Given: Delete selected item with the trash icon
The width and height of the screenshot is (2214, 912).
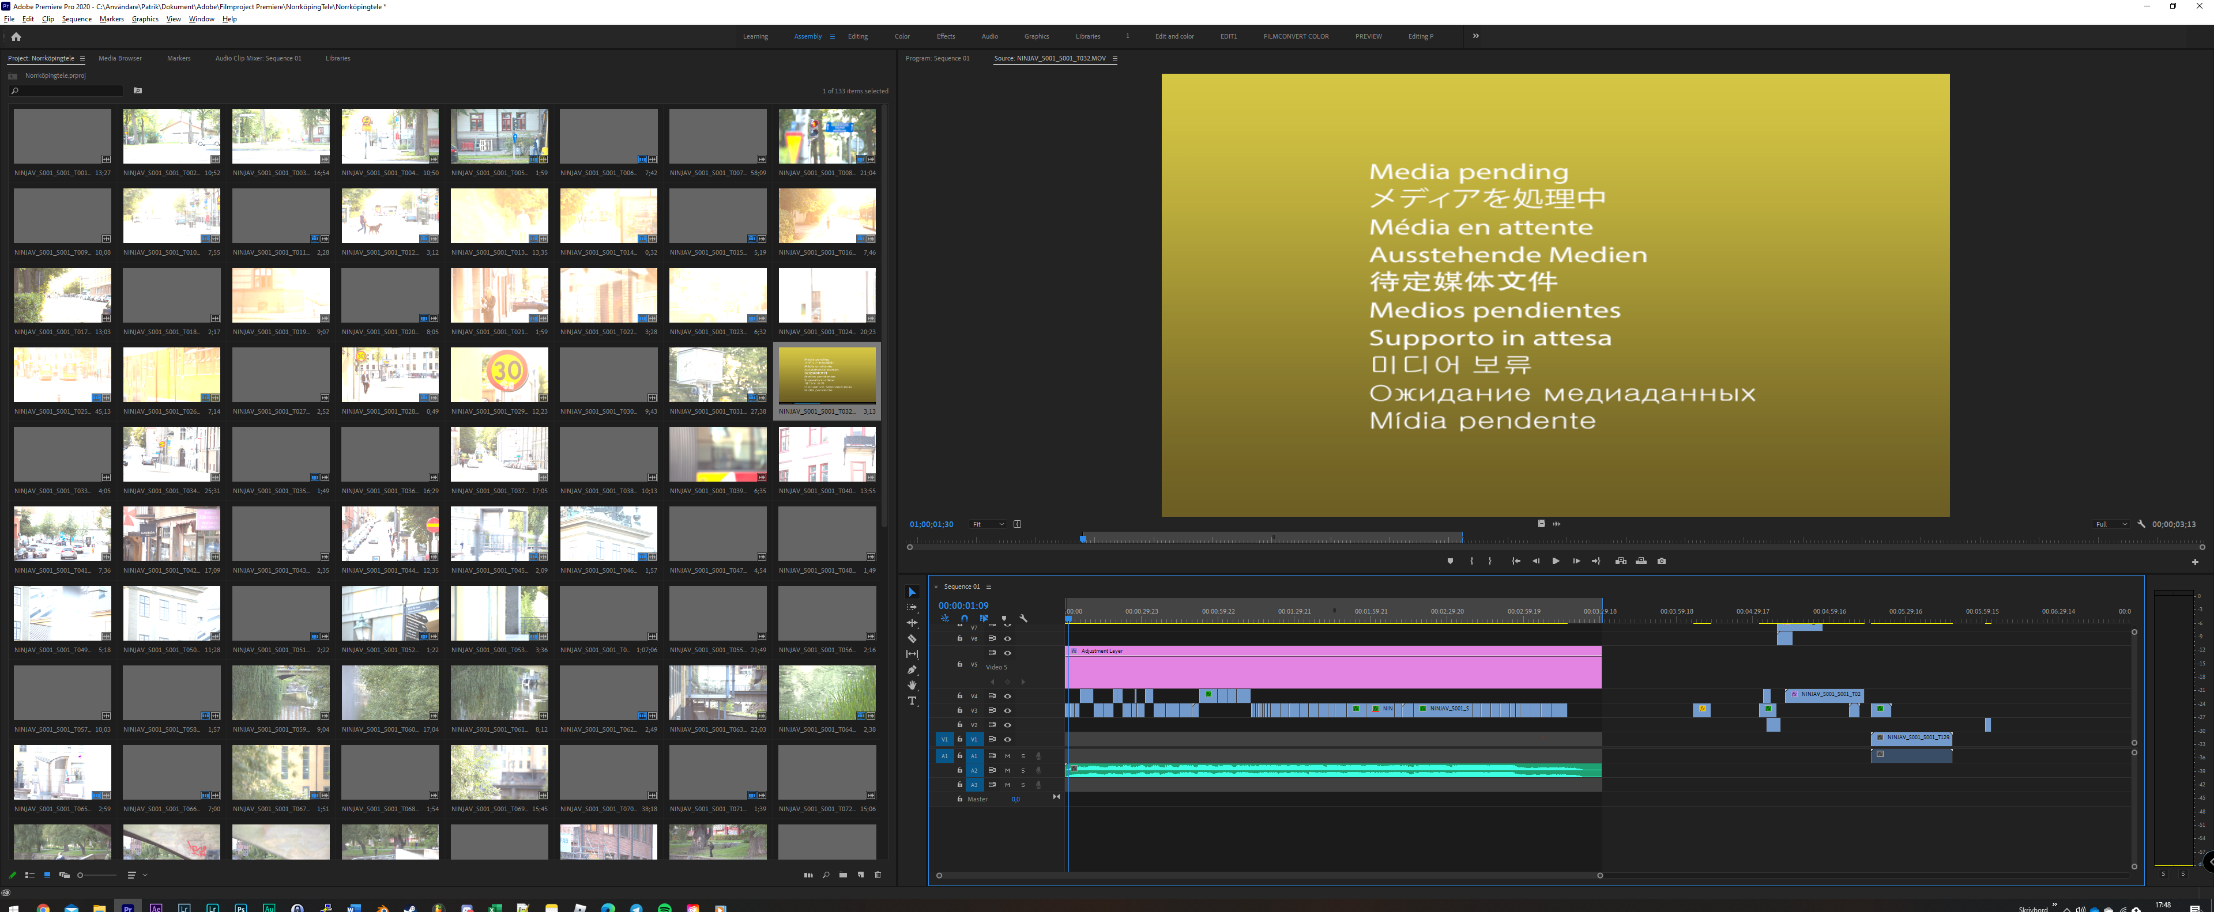Looking at the screenshot, I should tap(878, 875).
